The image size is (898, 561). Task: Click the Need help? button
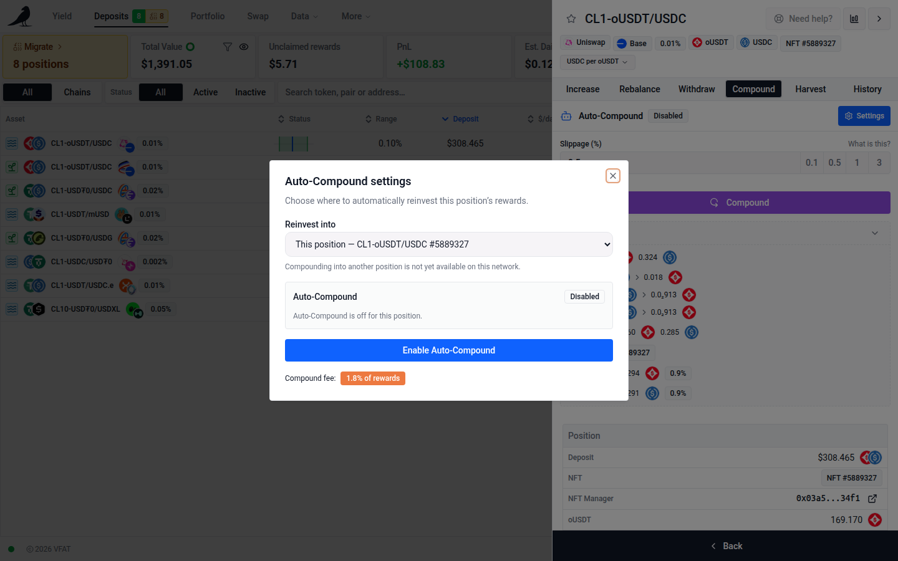pos(803,19)
